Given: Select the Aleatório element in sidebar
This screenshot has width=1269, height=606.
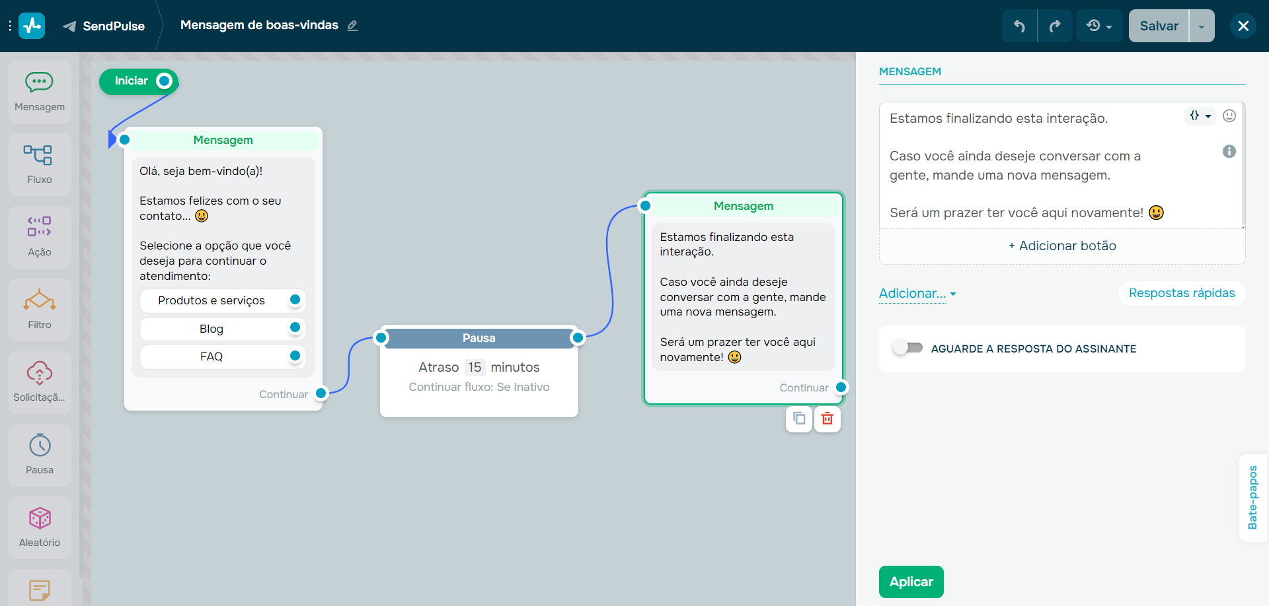Looking at the screenshot, I should click(40, 527).
